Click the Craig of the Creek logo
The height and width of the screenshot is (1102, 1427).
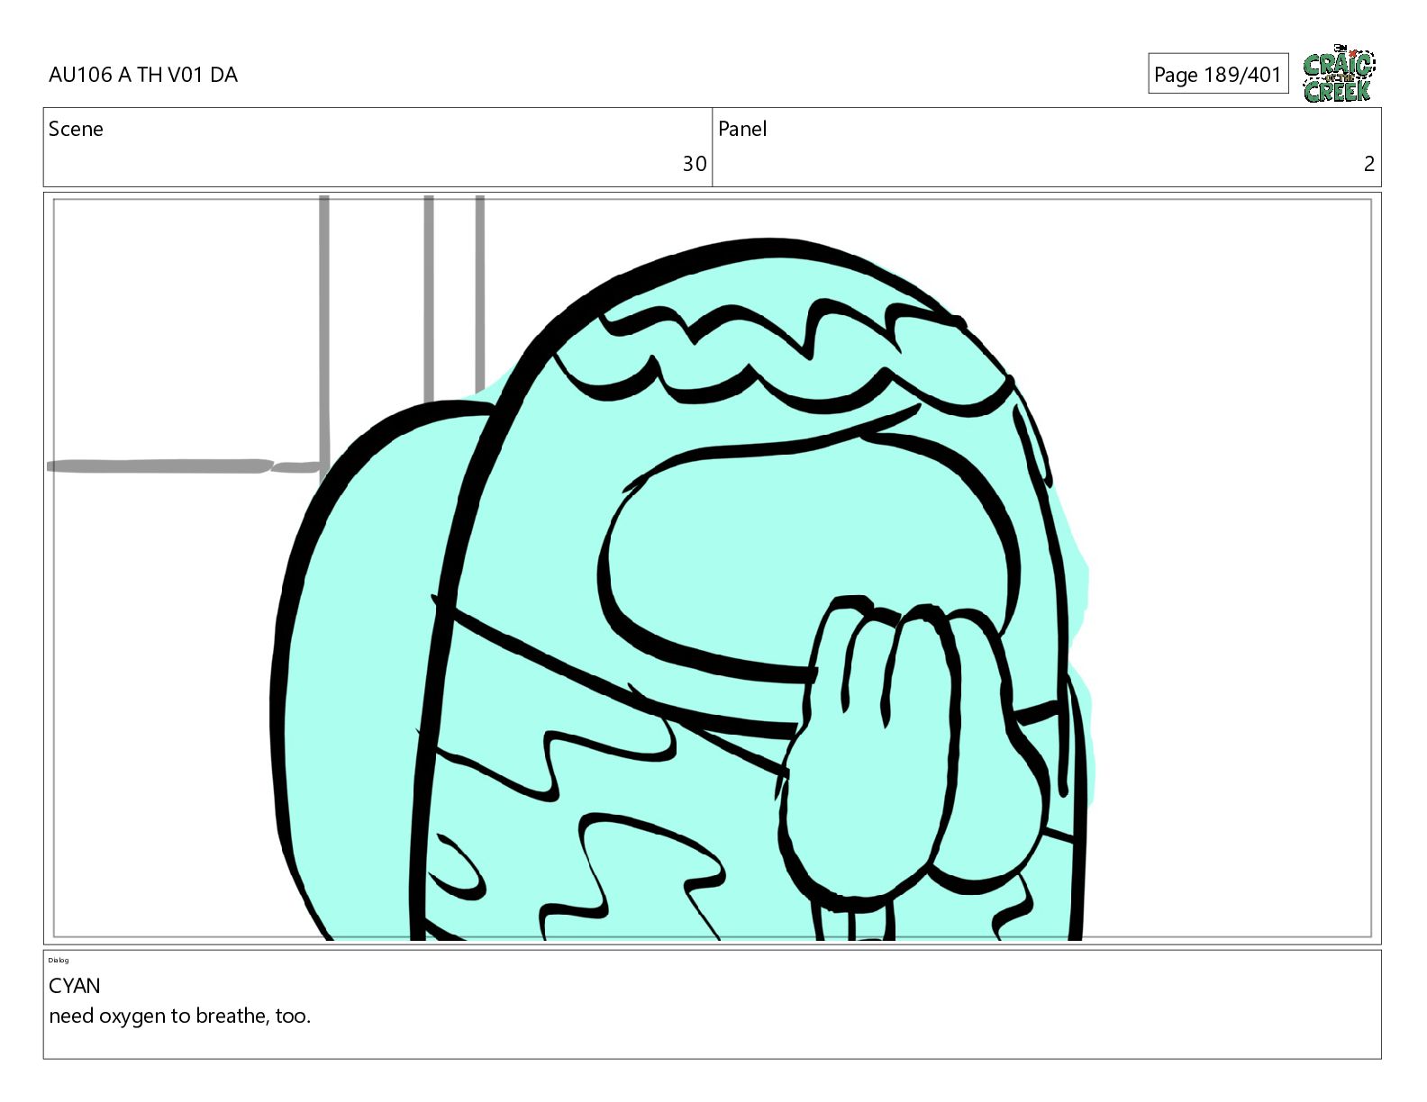(1339, 73)
